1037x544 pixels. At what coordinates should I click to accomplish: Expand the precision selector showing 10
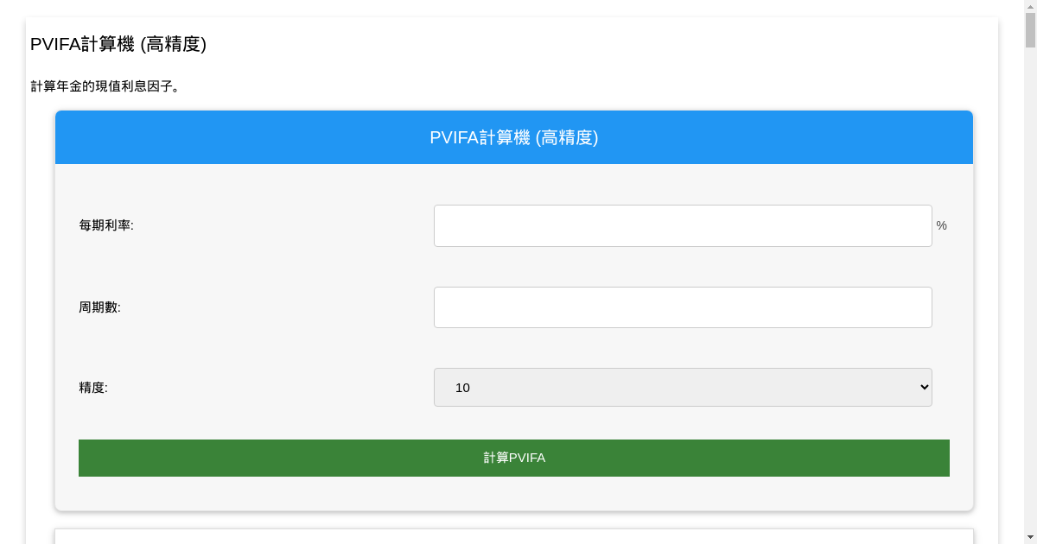[683, 387]
